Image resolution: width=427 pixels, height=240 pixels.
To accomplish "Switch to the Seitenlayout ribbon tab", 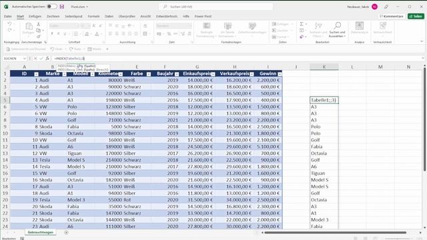I will click(73, 16).
